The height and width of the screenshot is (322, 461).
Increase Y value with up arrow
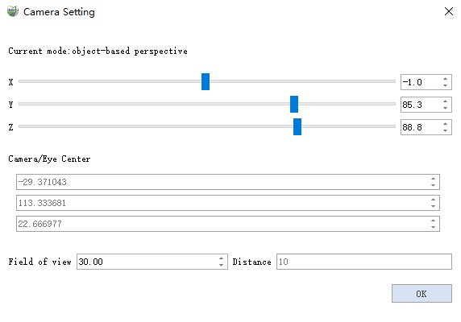tap(445, 101)
